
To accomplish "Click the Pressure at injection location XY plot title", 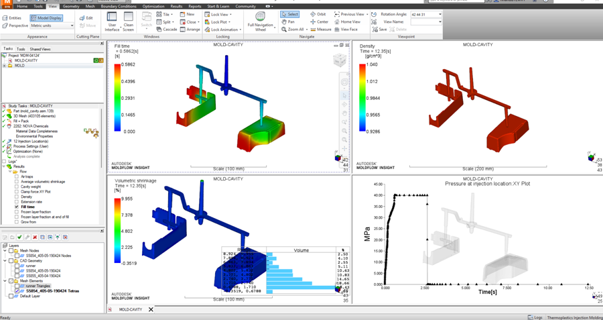I will [487, 184].
